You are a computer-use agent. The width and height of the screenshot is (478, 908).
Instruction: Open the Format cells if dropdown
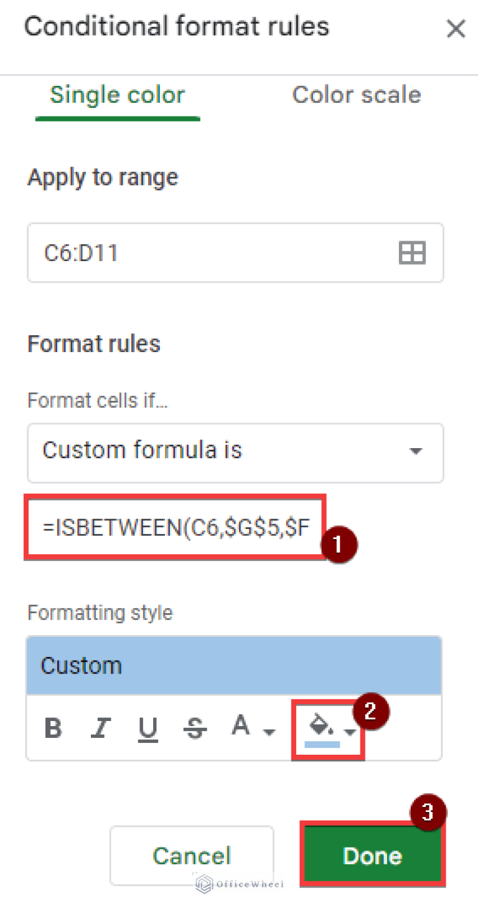click(x=235, y=453)
